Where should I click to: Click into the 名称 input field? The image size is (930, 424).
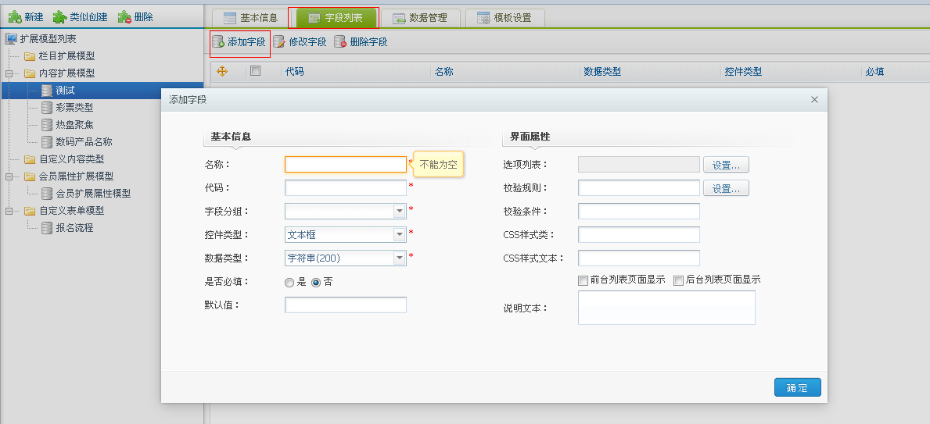pos(345,165)
